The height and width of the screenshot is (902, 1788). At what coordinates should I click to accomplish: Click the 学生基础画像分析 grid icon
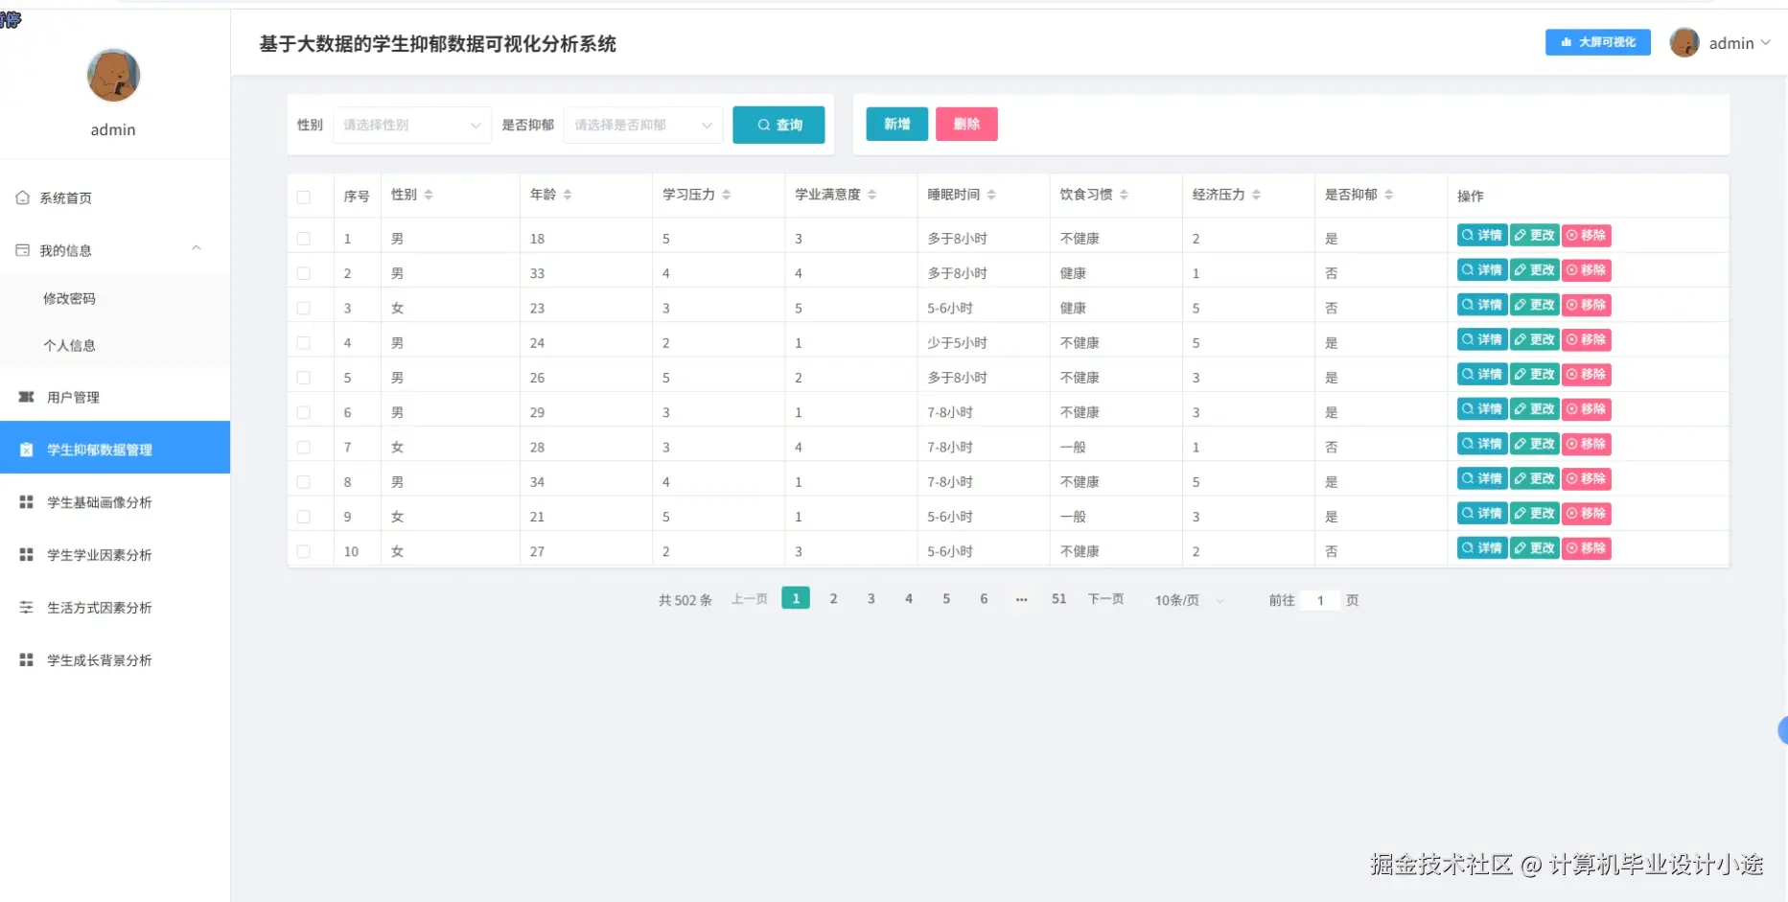tap(25, 501)
